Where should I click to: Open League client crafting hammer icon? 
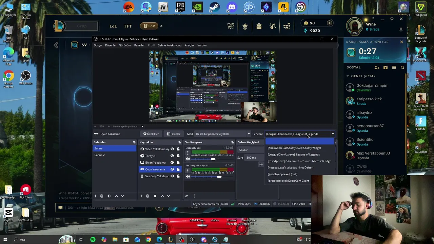coord(273,26)
